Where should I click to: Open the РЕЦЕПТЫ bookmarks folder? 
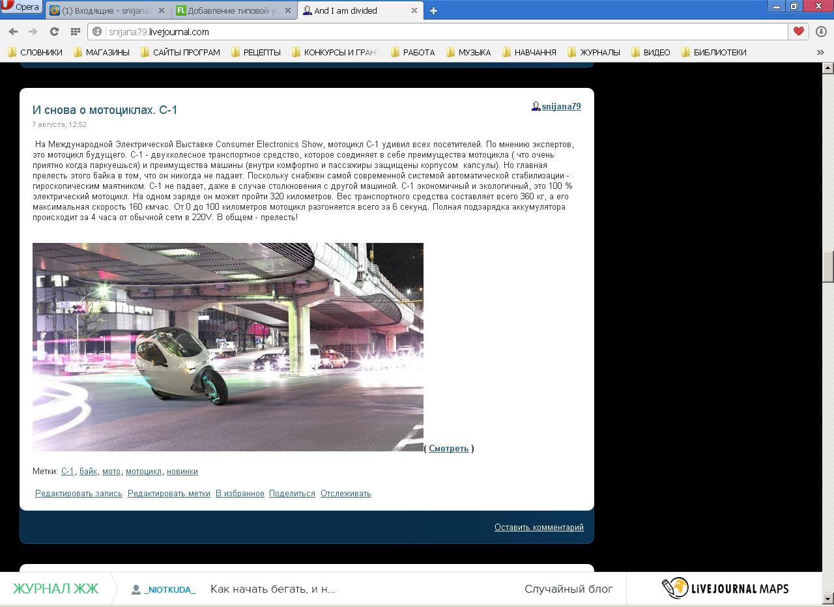point(256,52)
